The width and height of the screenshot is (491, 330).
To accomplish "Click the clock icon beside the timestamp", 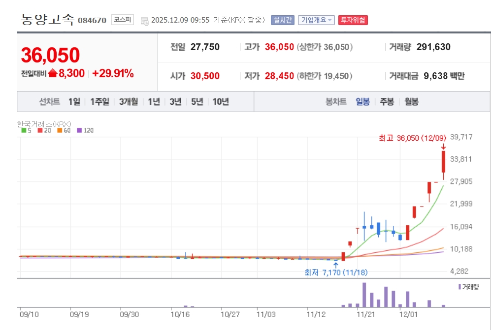I will click(144, 21).
